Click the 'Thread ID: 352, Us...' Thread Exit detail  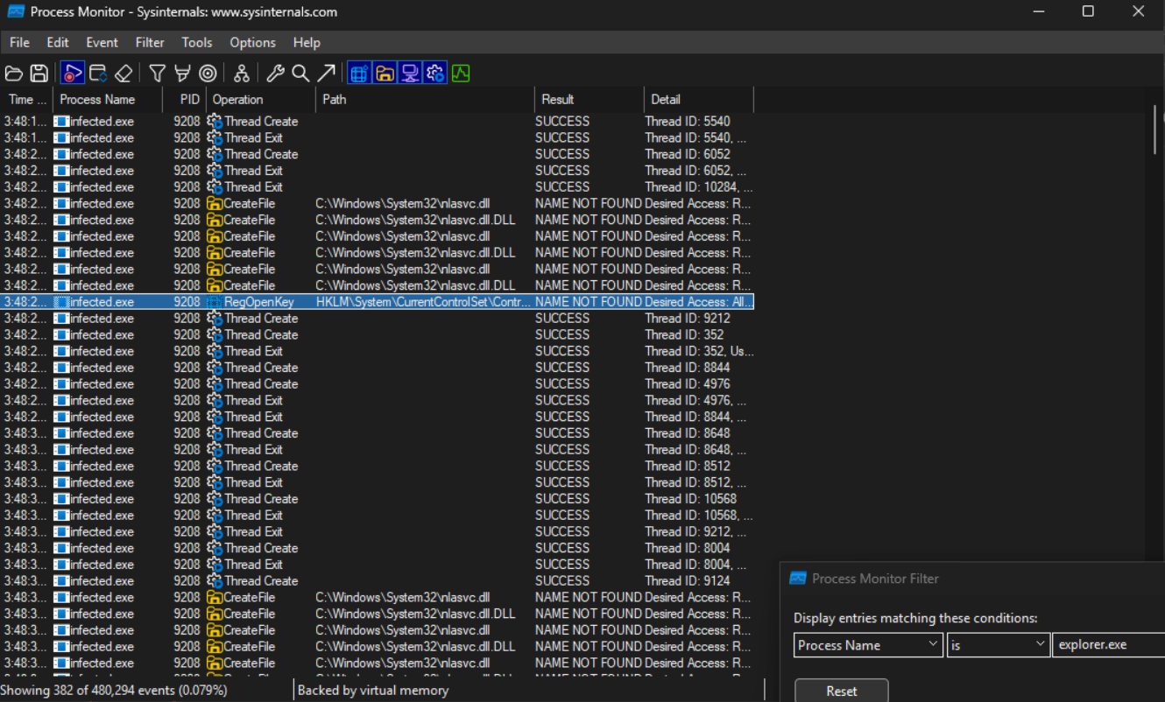tap(699, 351)
